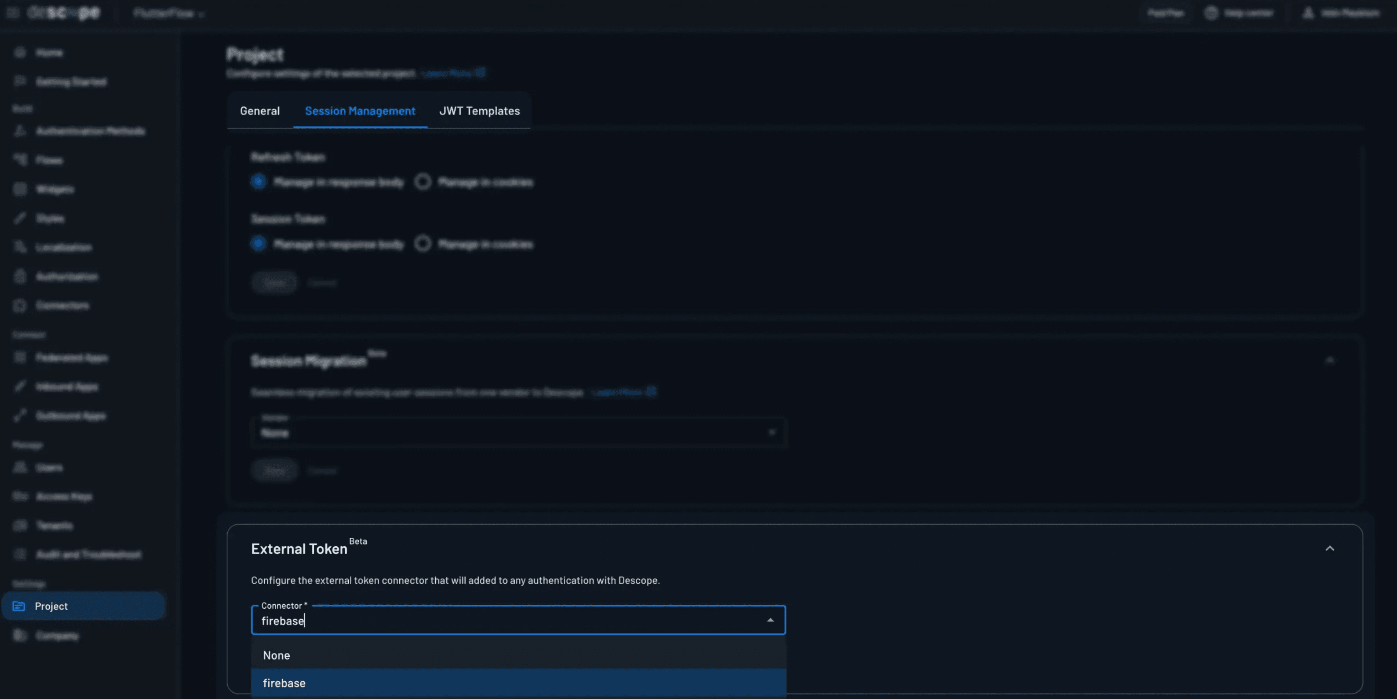
Task: Collapse the External Token section
Action: [x=1330, y=548]
